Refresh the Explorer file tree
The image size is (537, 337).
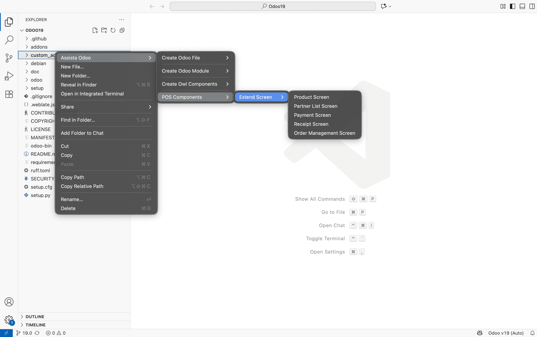[x=113, y=30]
